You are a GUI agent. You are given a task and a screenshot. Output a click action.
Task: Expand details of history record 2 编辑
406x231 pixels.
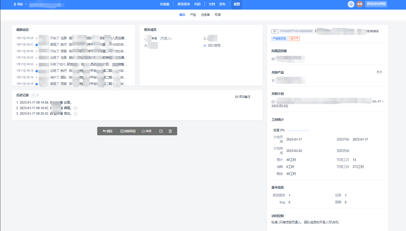coord(76,108)
